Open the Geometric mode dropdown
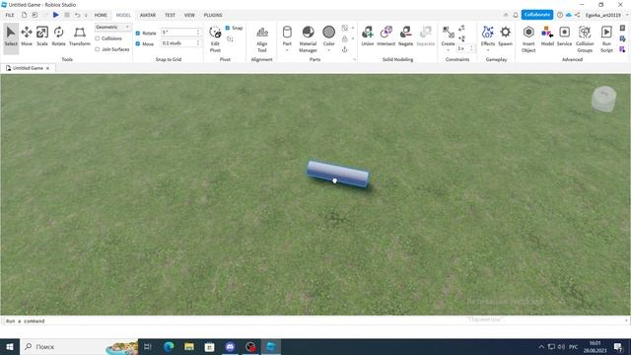 point(112,27)
